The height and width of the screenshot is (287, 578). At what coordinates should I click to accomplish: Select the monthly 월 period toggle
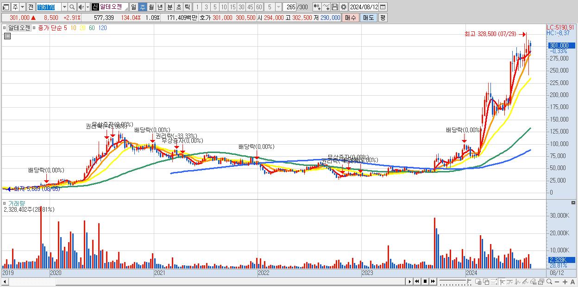[151, 7]
